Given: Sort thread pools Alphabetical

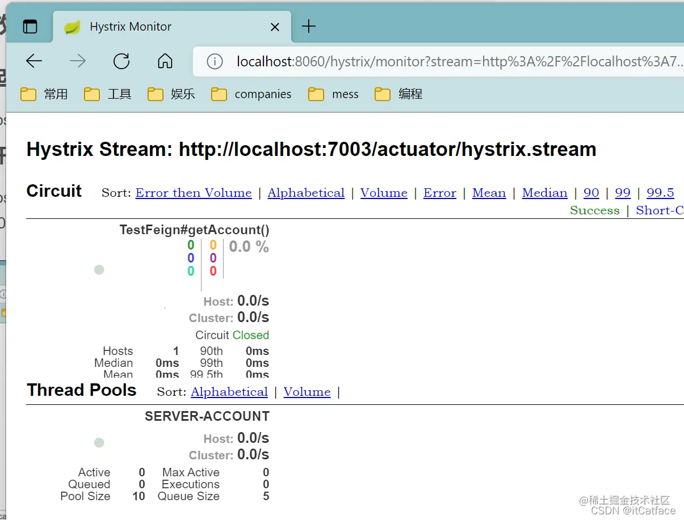Looking at the screenshot, I should (229, 392).
